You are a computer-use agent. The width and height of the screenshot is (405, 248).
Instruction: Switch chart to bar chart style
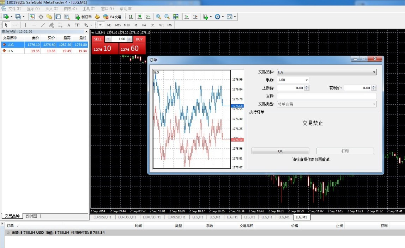click(x=131, y=17)
